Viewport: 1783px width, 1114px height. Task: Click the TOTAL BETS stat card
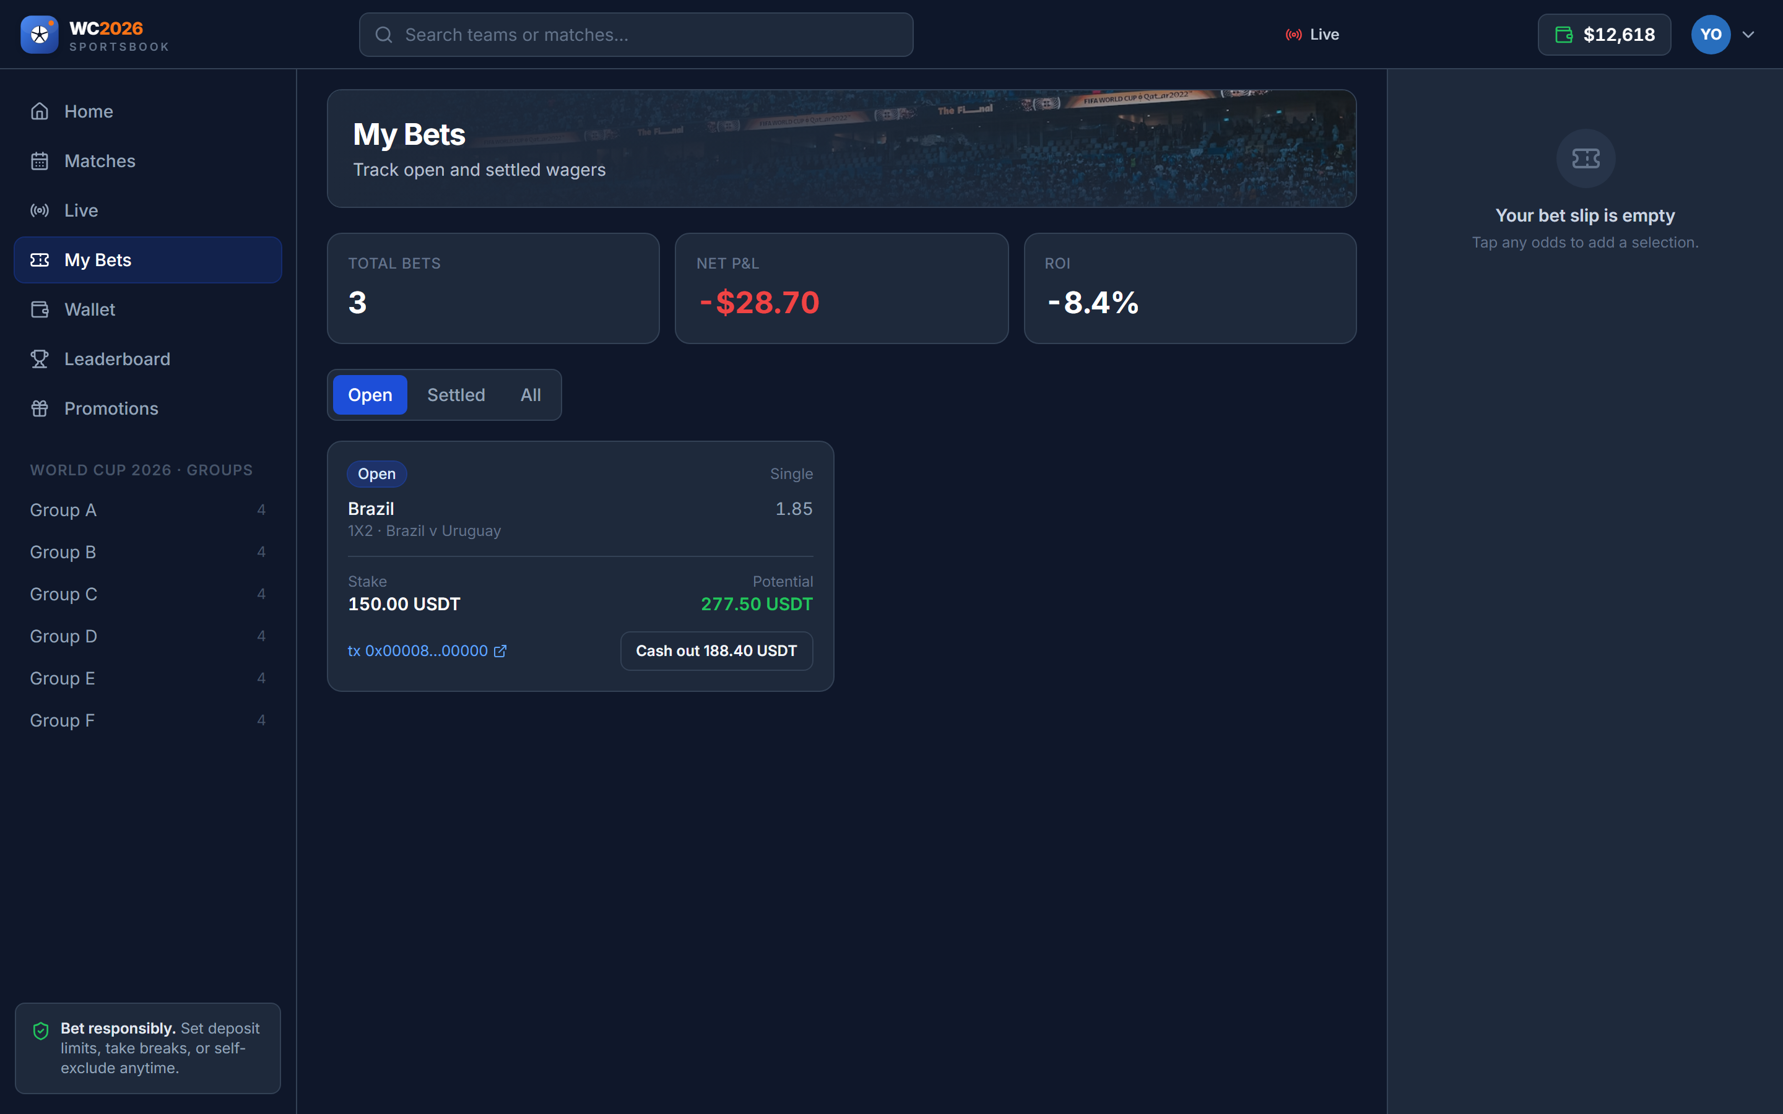pos(493,288)
